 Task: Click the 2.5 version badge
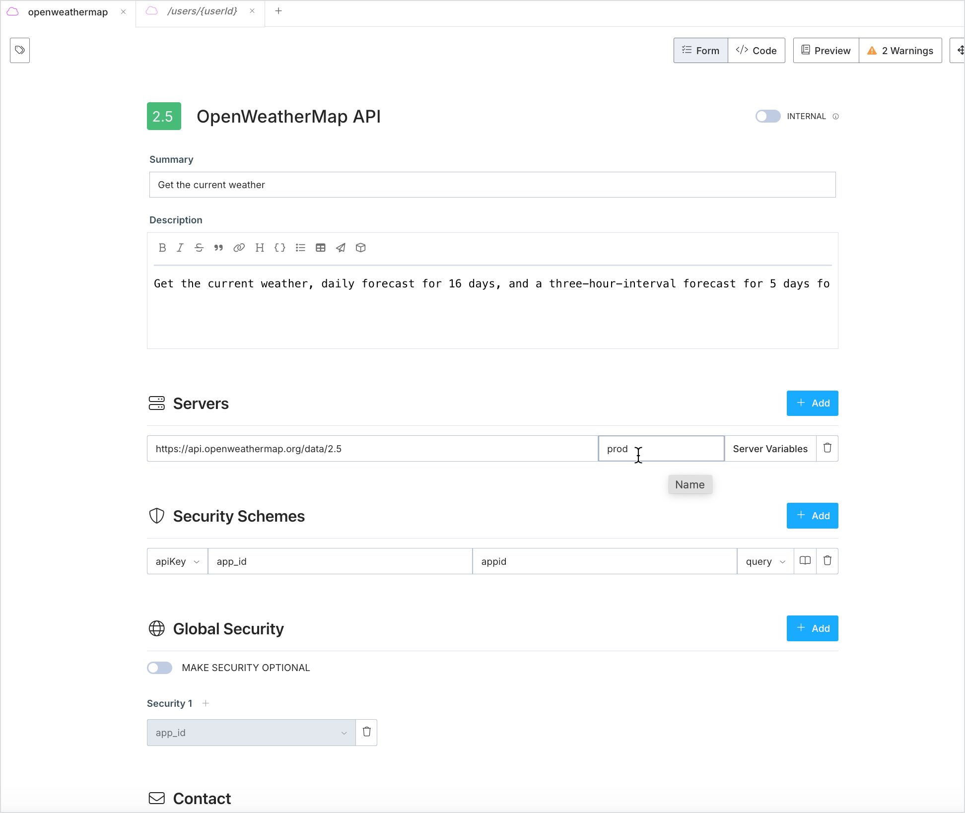pyautogui.click(x=164, y=116)
